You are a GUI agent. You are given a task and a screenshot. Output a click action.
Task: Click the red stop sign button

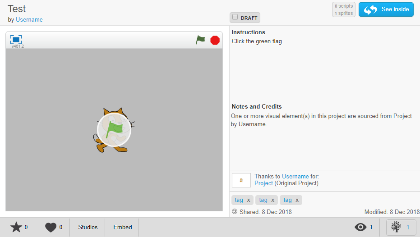pyautogui.click(x=215, y=40)
